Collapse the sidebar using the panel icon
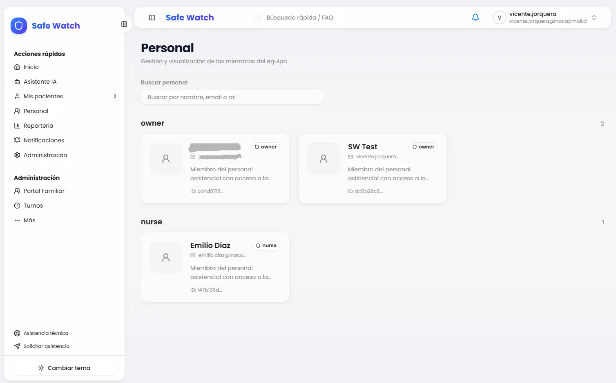 [x=124, y=24]
